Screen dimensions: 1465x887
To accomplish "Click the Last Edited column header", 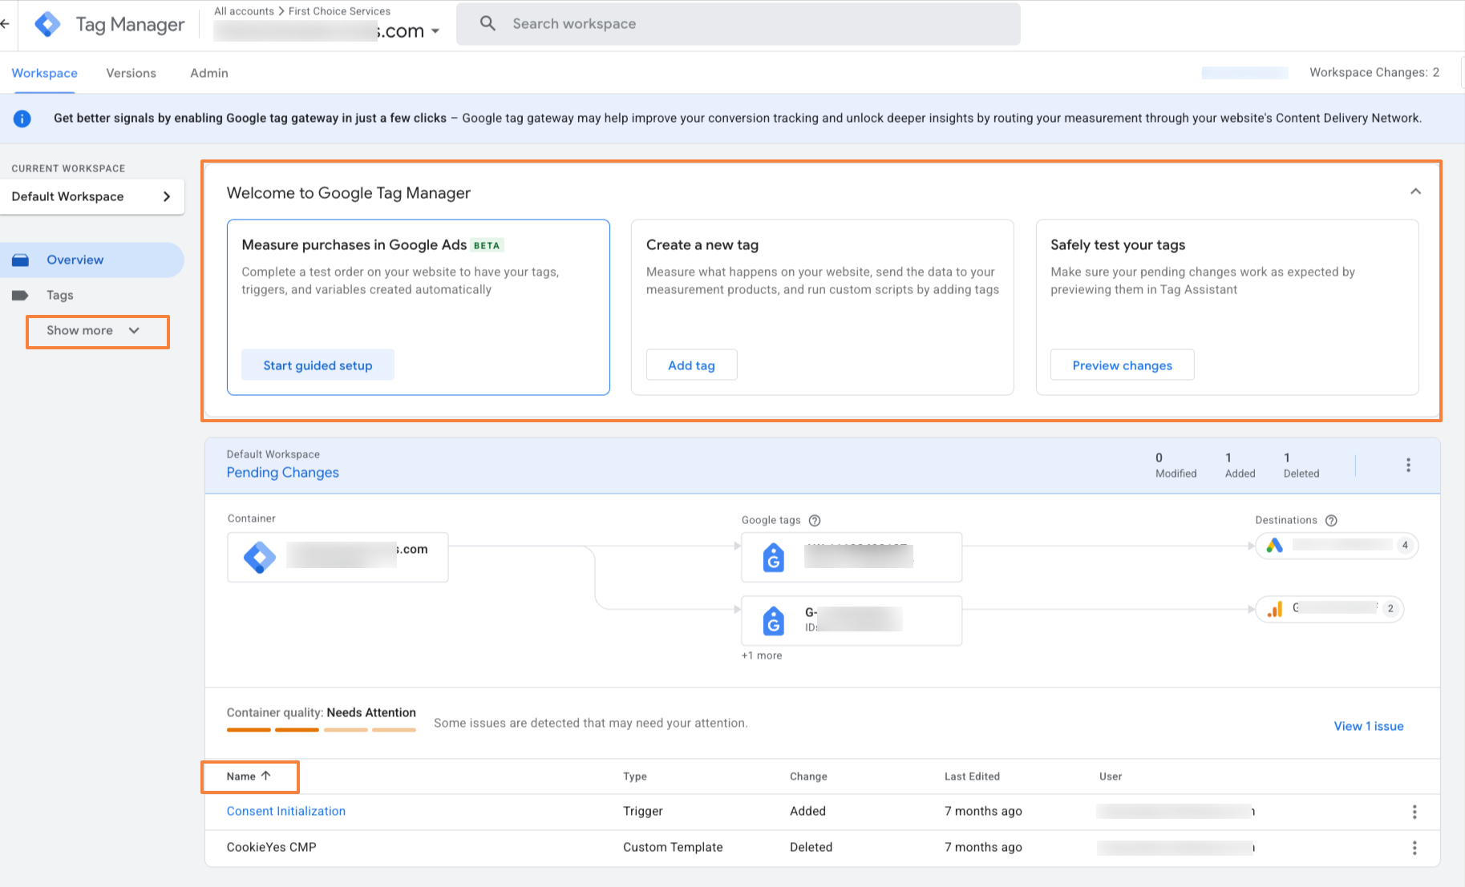I will (972, 776).
